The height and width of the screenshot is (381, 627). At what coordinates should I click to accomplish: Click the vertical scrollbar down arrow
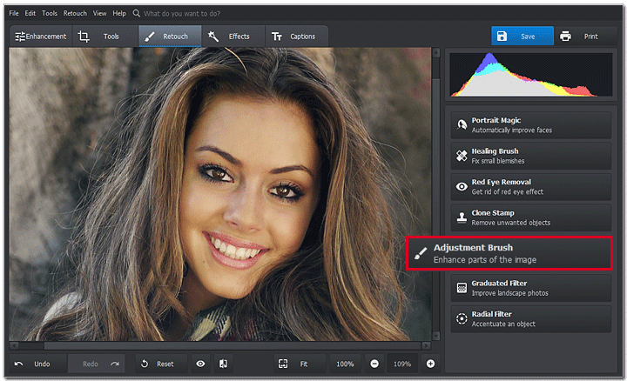436,336
